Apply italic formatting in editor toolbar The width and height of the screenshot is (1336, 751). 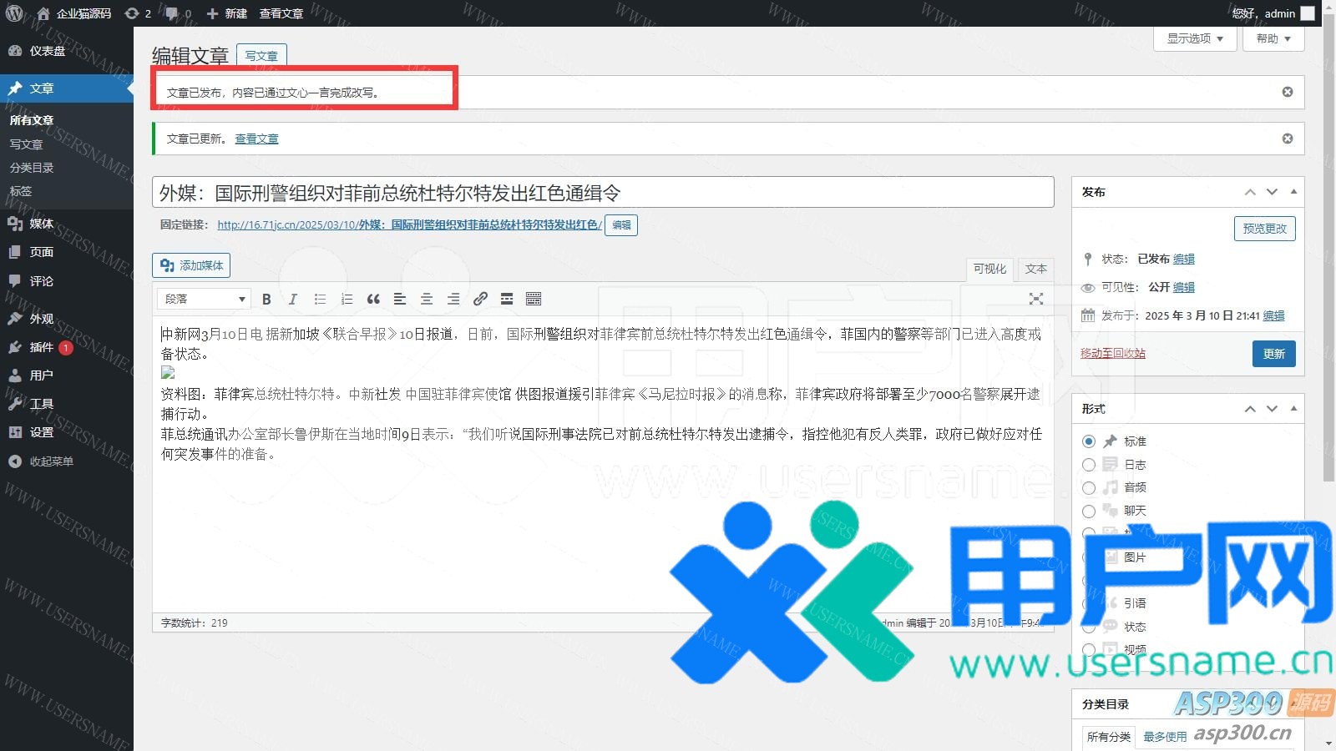[x=292, y=299]
